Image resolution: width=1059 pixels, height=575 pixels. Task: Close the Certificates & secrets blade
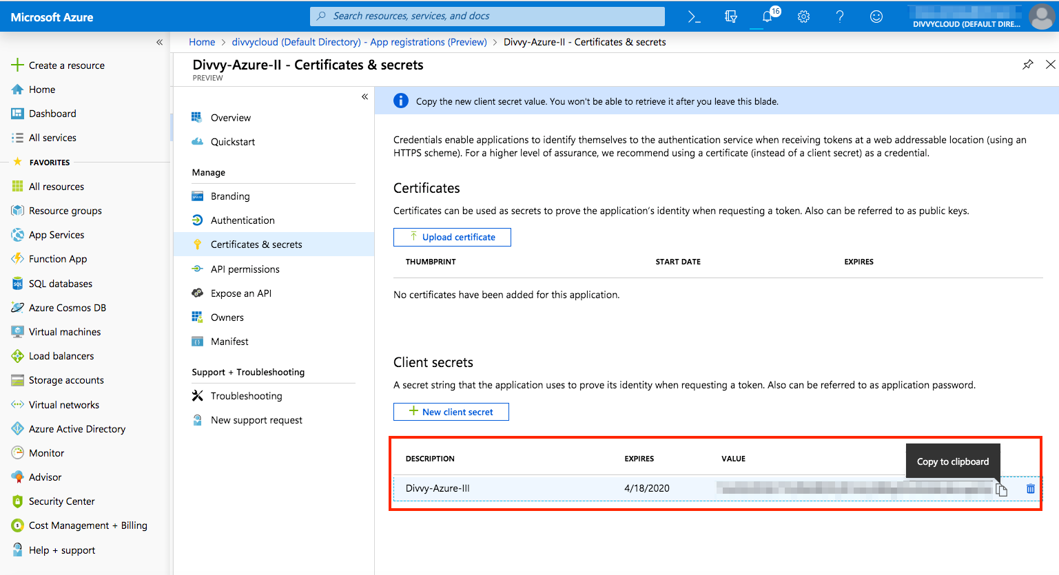coord(1050,65)
